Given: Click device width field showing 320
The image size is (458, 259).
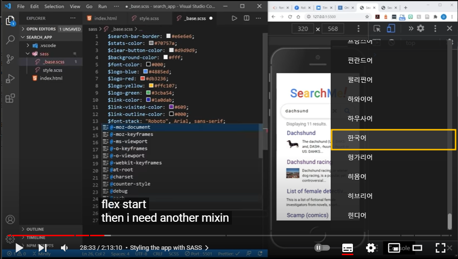Looking at the screenshot, I should point(303,29).
